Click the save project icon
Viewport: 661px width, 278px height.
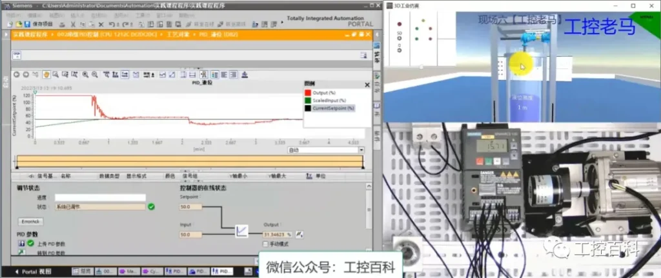(x=28, y=24)
